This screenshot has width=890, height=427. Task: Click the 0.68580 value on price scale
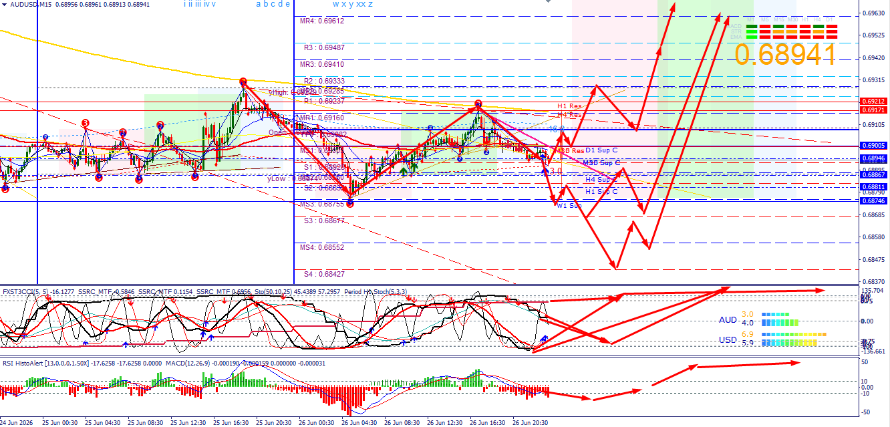(875, 237)
